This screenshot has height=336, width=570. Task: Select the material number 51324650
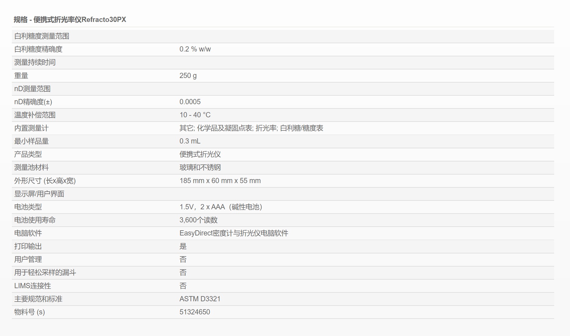[x=195, y=312]
